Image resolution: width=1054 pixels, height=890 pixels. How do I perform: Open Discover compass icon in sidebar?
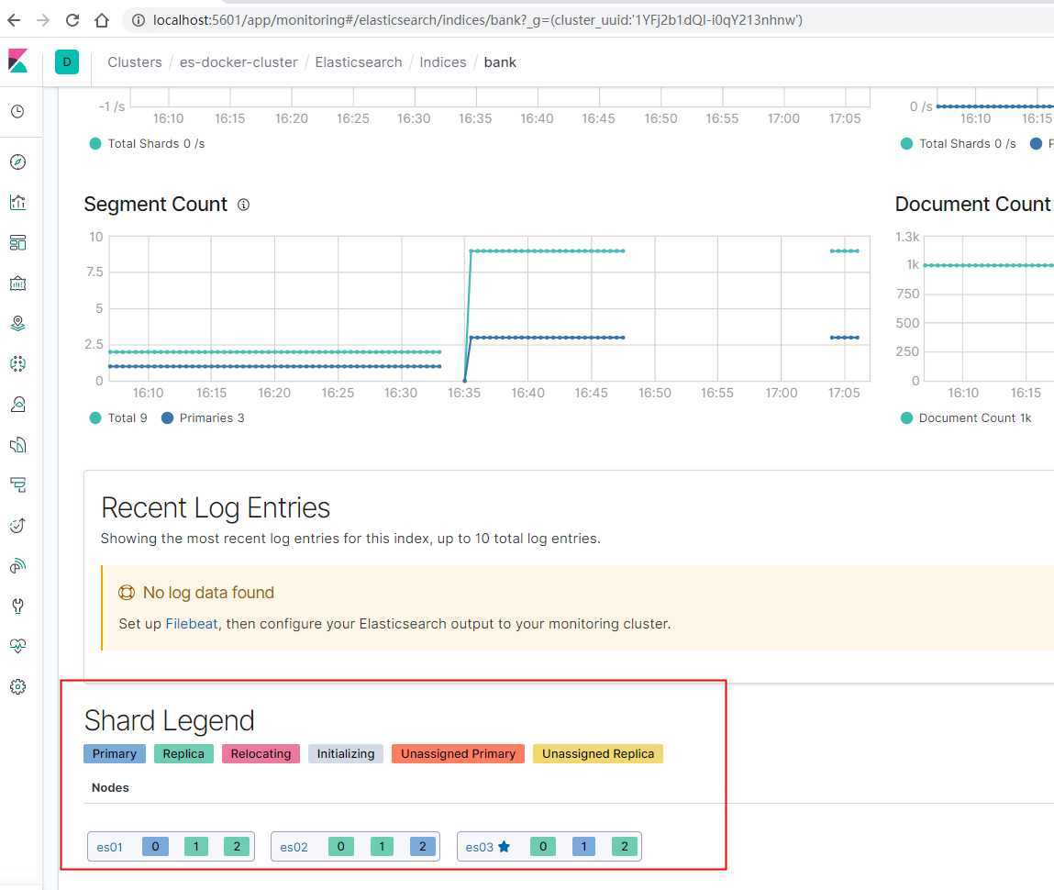tap(18, 162)
